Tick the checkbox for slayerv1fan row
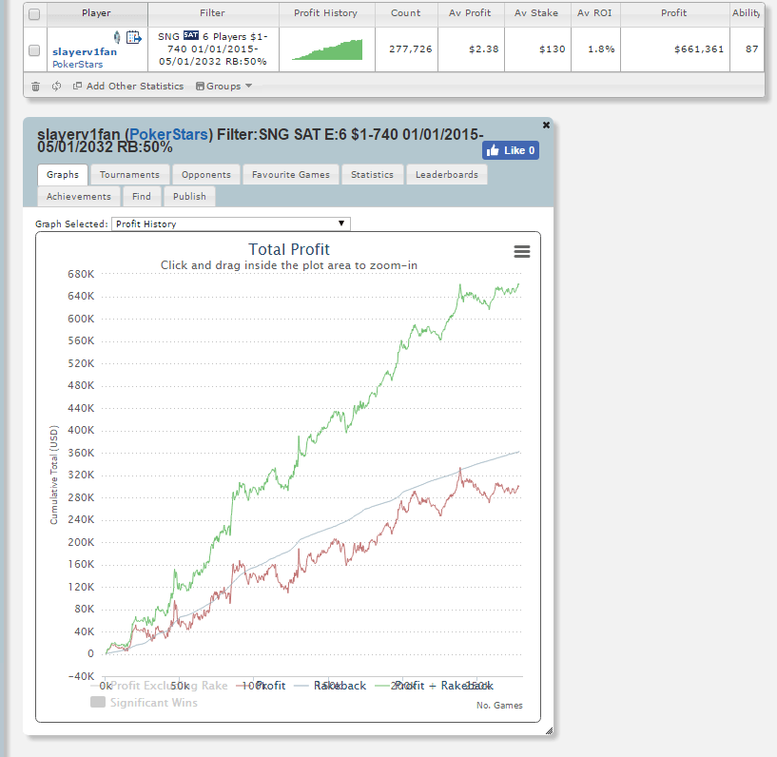The width and height of the screenshot is (777, 757). pyautogui.click(x=34, y=50)
